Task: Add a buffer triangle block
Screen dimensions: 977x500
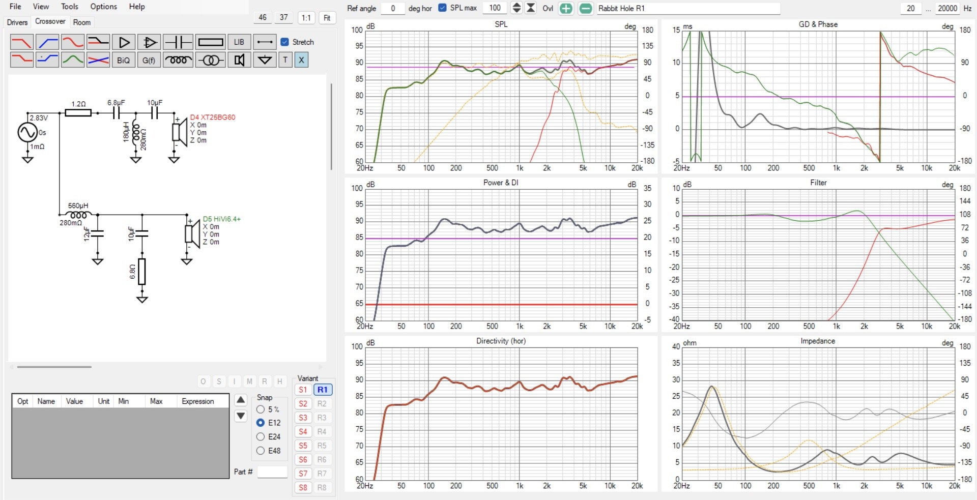Action: (x=124, y=42)
